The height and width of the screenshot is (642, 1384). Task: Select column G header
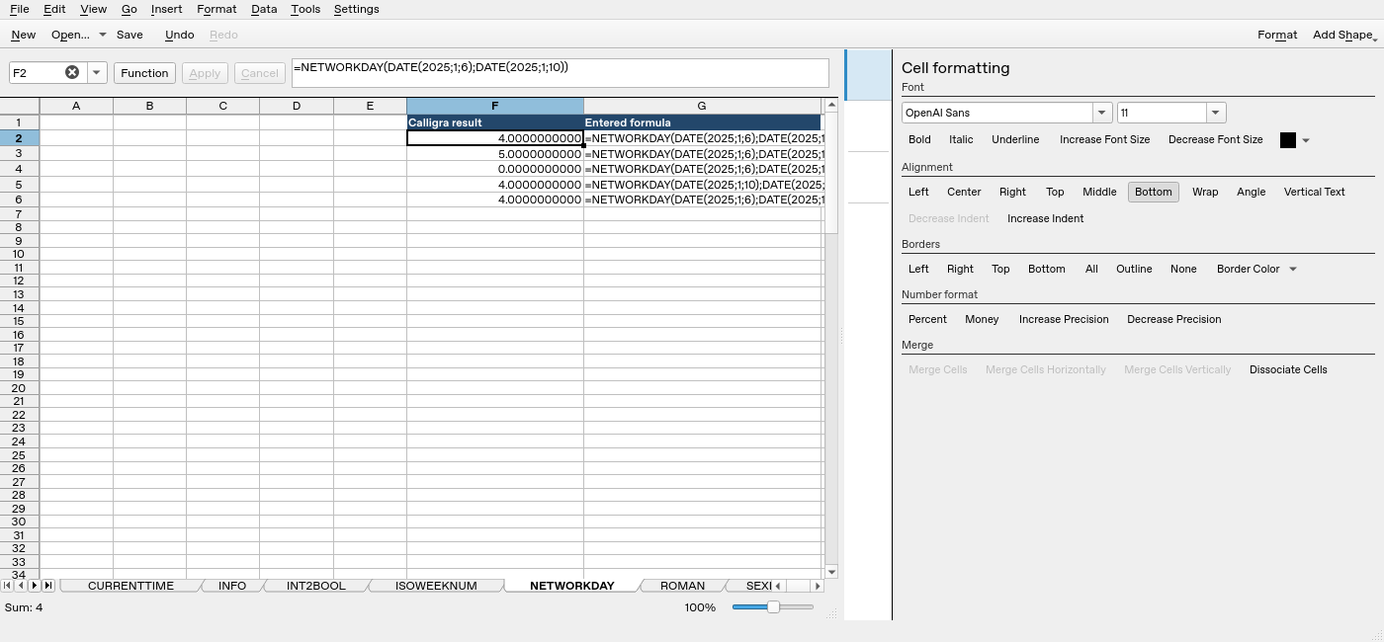(702, 106)
